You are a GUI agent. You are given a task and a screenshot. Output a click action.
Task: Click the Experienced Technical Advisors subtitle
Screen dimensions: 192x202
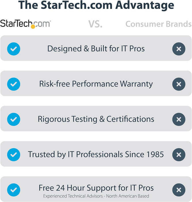[96, 196]
